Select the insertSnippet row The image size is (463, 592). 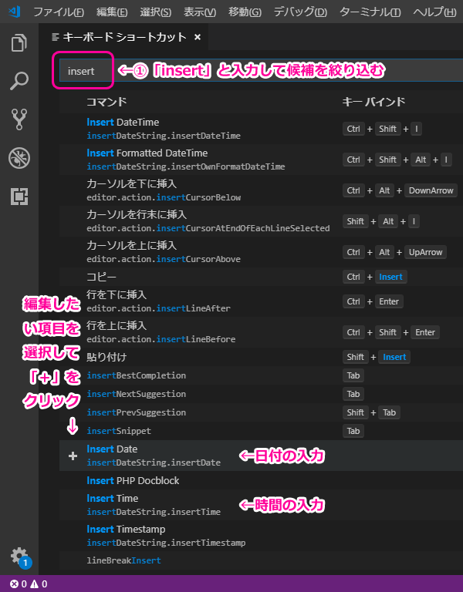261,431
